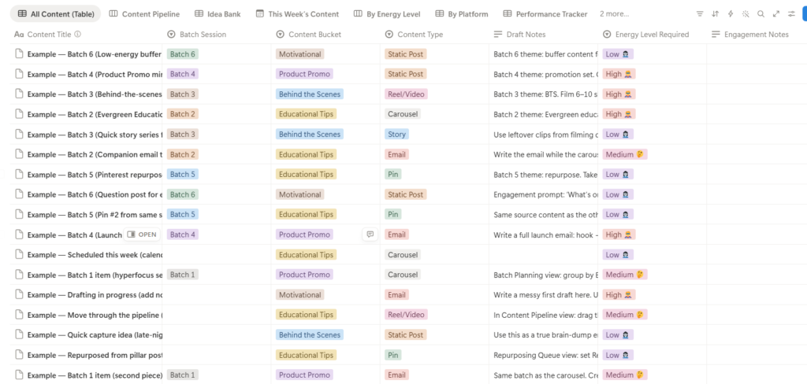Open Content Bucket column header menu
This screenshot has width=807, height=384.
(325, 35)
